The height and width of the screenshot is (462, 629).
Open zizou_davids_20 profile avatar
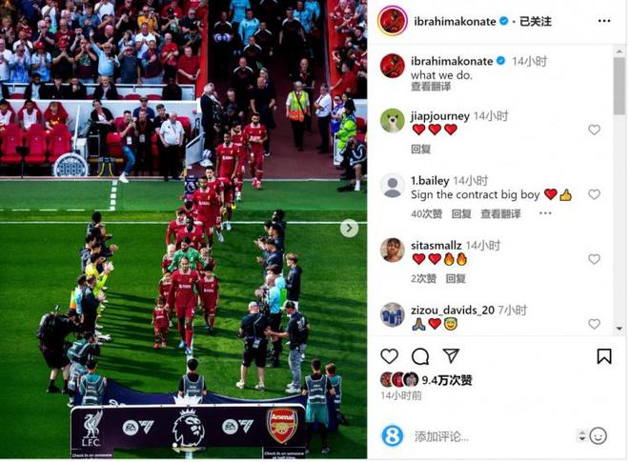point(392,315)
